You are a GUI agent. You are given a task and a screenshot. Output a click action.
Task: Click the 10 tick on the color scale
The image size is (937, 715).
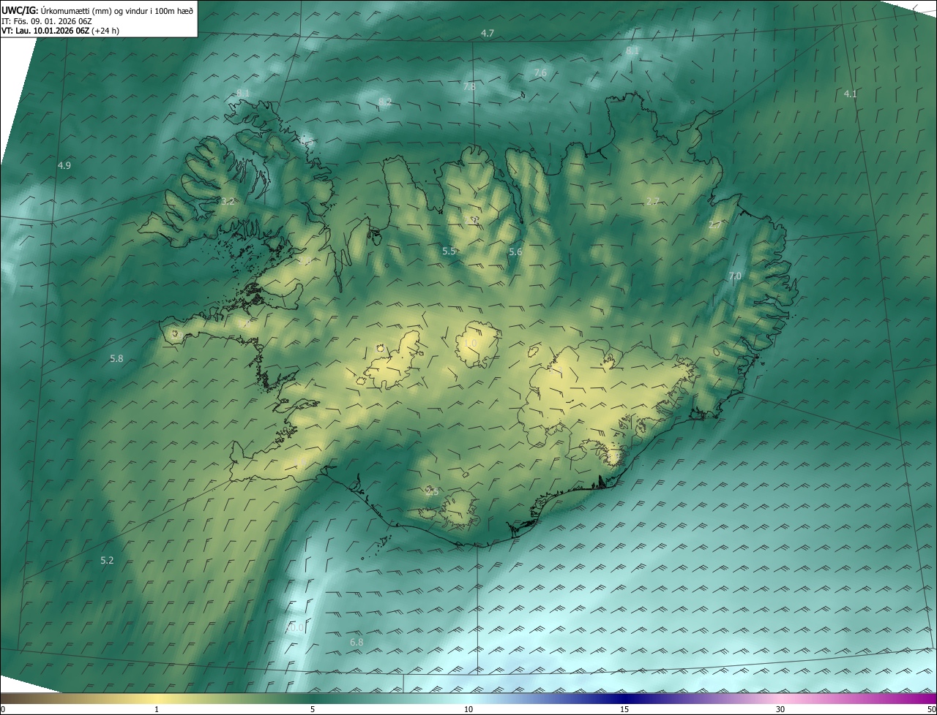click(468, 709)
